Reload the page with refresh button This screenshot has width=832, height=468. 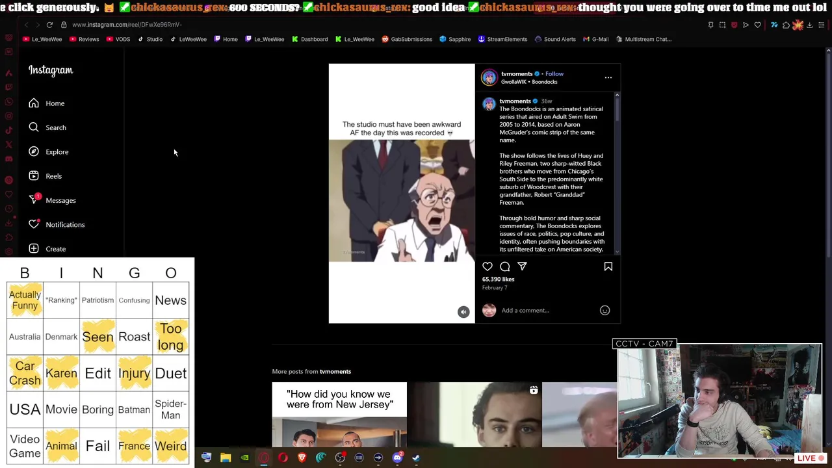tap(49, 25)
